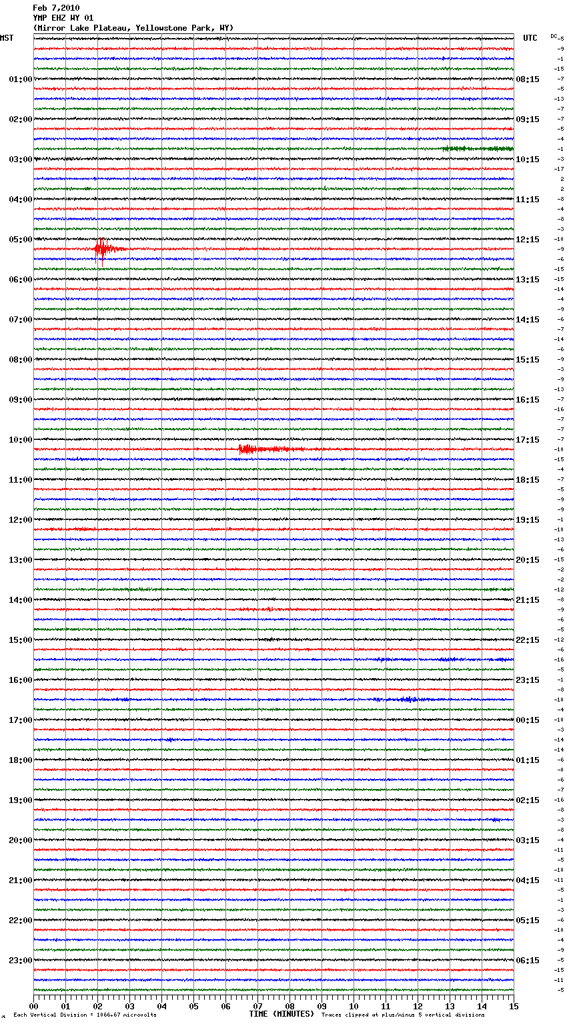This screenshot has height=1024, width=567.
Task: Click the 03:00 MST time label
Action: [21, 160]
